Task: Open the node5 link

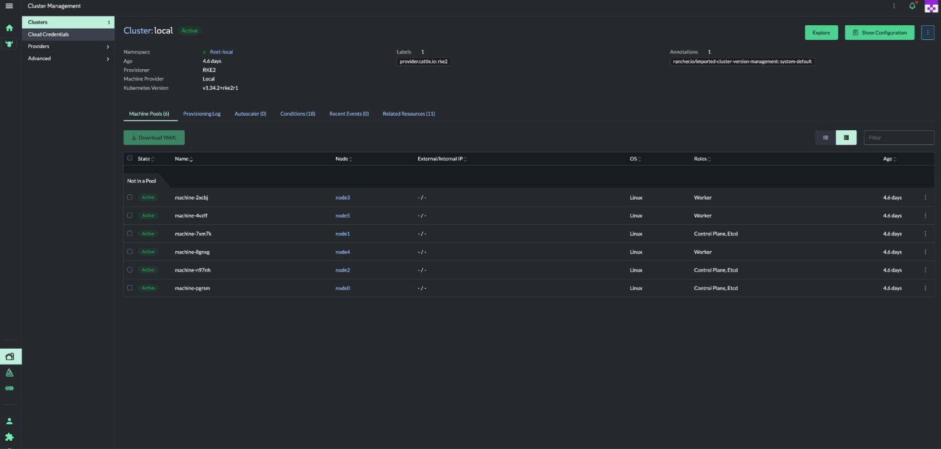Action: click(343, 216)
